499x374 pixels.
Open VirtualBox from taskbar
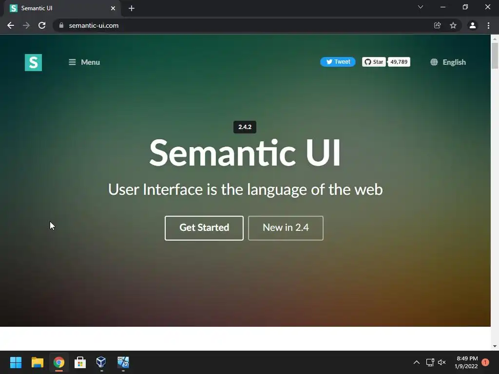[101, 362]
